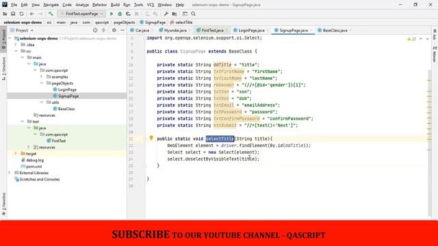The image size is (438, 246).
Task: Open settings with the wrench icon
Action: [x=166, y=14]
